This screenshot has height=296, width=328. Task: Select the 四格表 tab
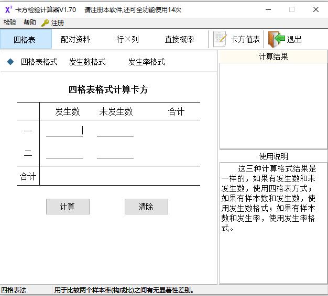pyautogui.click(x=26, y=39)
